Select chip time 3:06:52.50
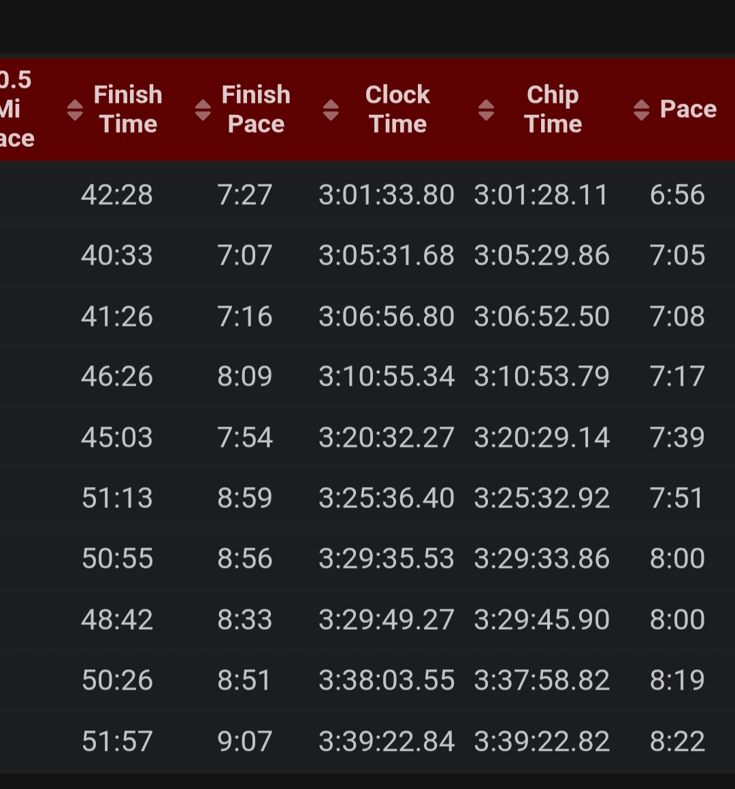 point(542,316)
